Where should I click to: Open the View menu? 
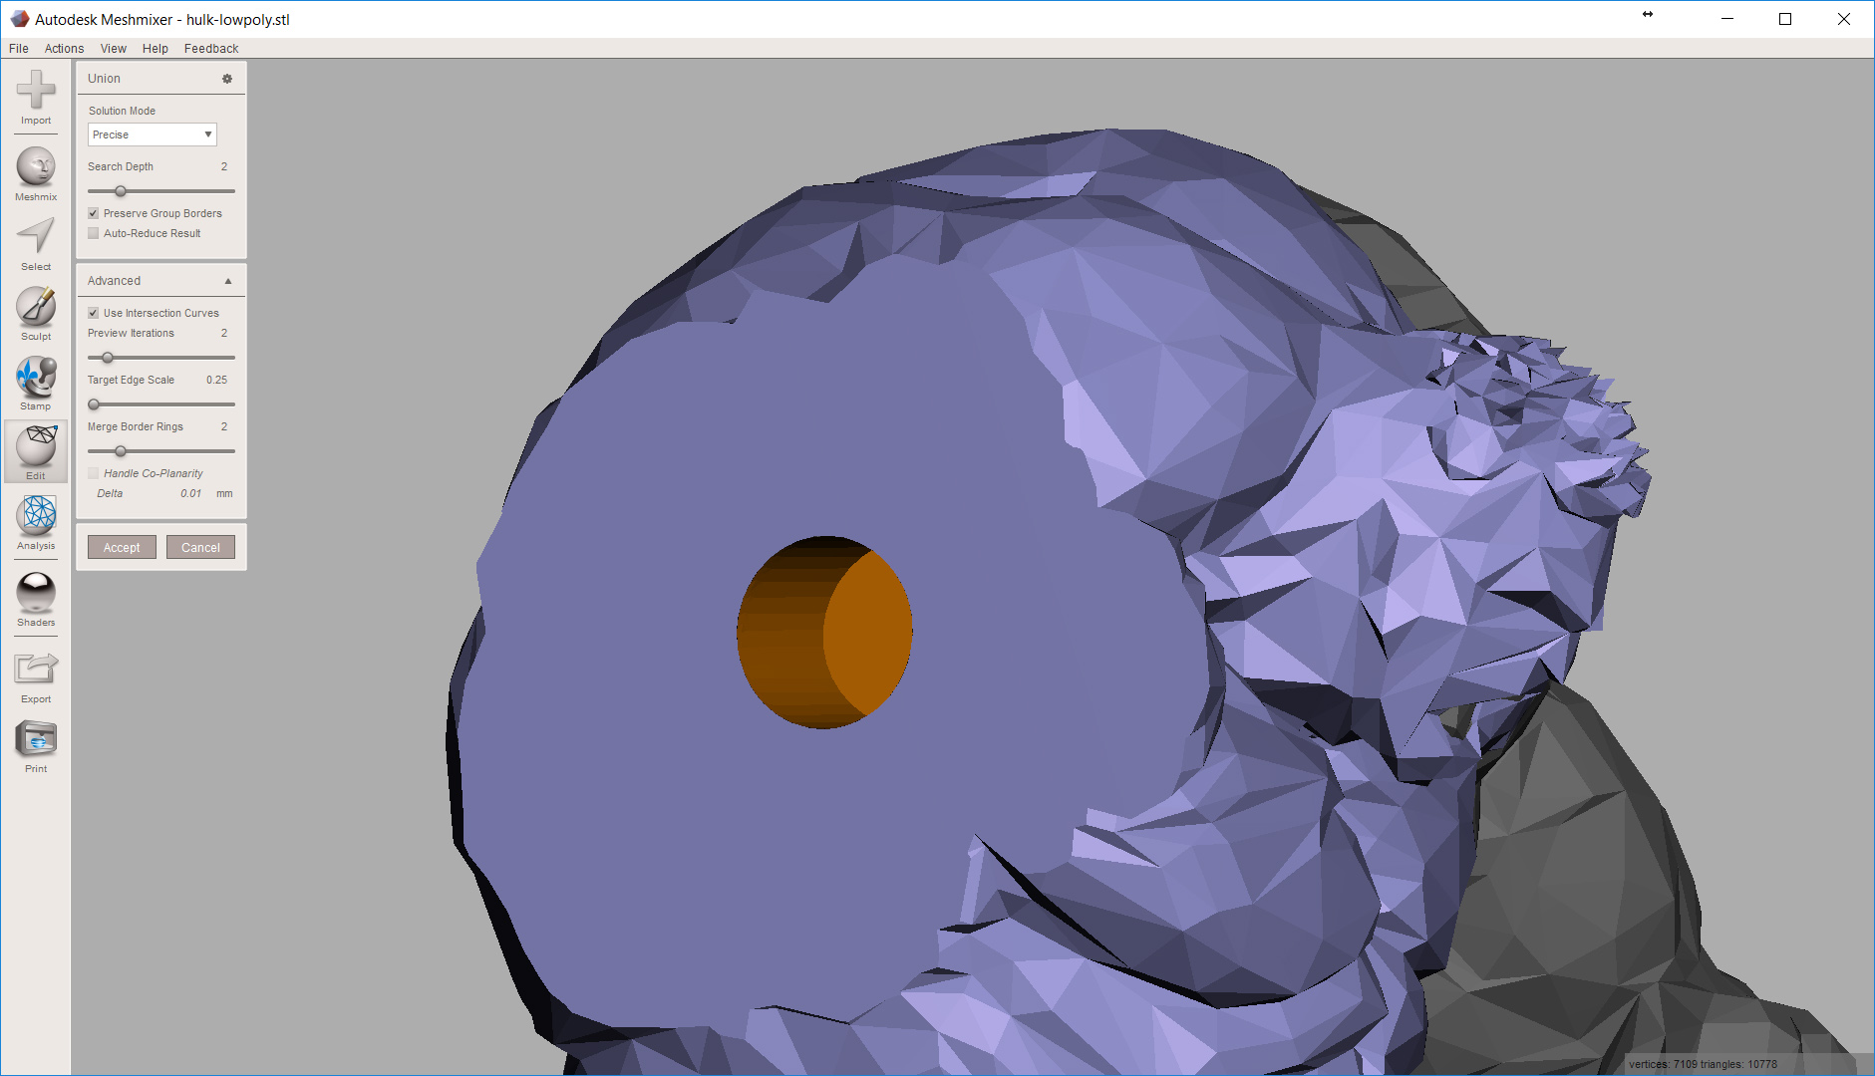coord(113,48)
